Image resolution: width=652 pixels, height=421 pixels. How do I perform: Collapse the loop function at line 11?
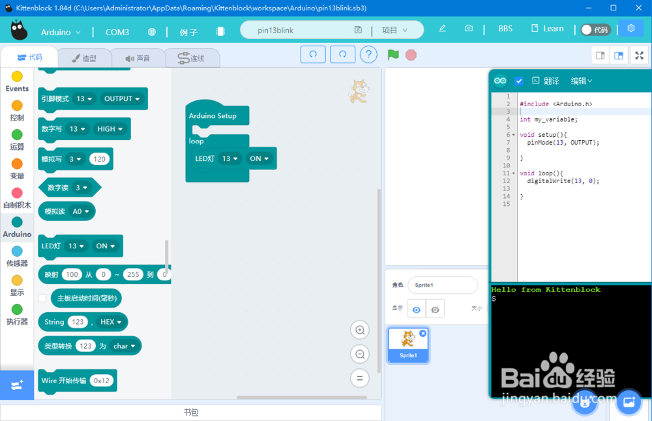click(x=514, y=173)
